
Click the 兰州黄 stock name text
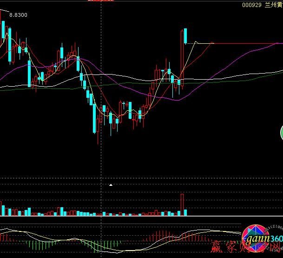[x=273, y=5]
